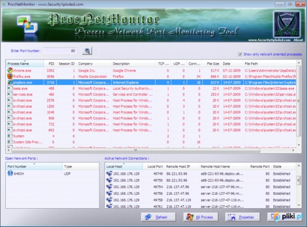The width and height of the screenshot is (307, 227).
Task: Click the lsass.exe process icon
Action: point(10,88)
